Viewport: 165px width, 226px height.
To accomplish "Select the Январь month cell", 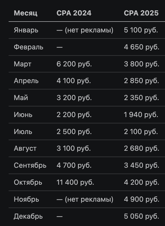I will click(26, 30).
